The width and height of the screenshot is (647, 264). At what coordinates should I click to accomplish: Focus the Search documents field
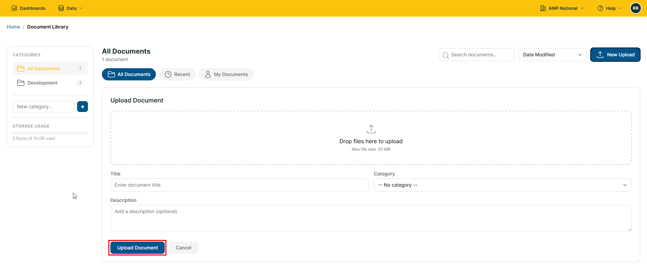(477, 55)
